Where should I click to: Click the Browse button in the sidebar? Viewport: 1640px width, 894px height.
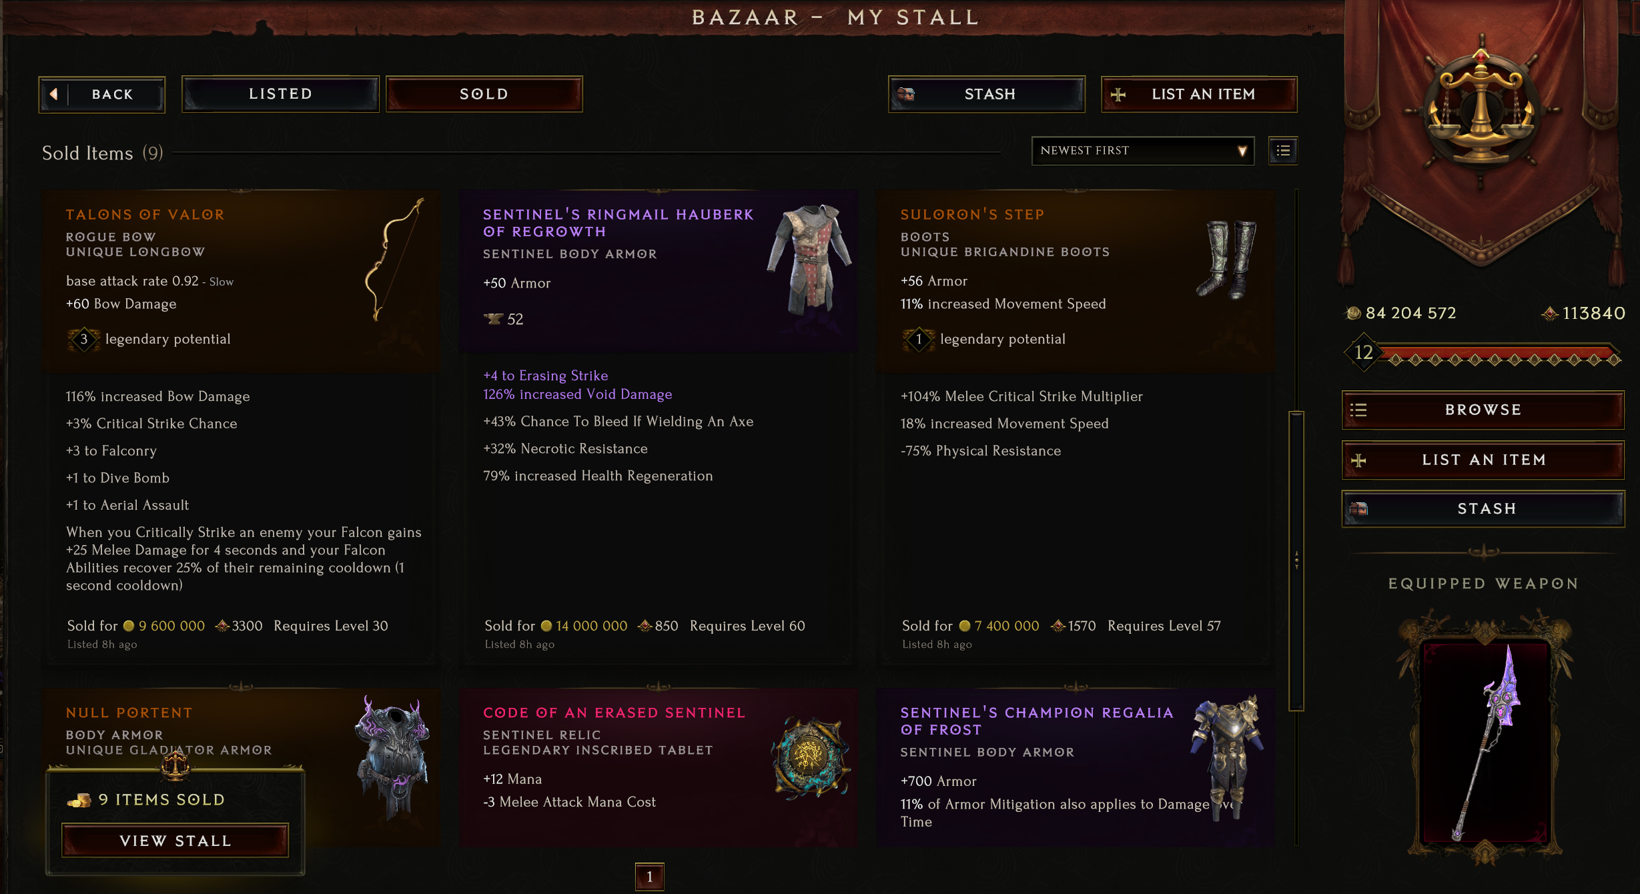coord(1483,410)
